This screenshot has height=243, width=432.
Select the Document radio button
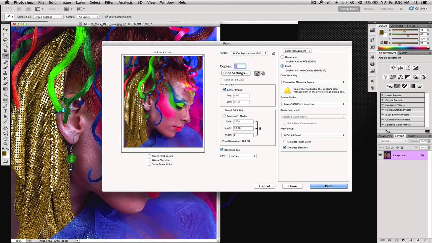(x=282, y=57)
